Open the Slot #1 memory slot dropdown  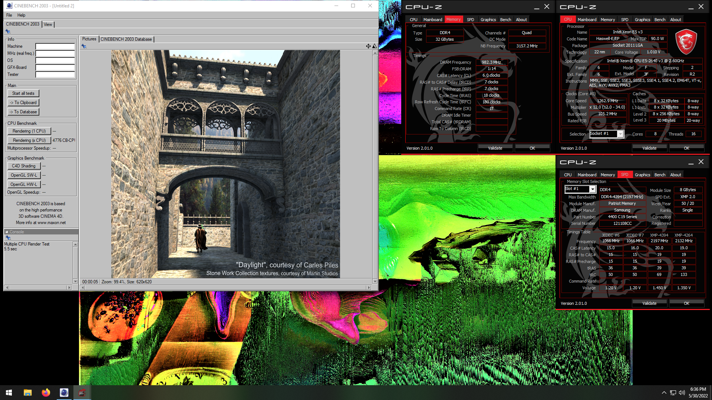pos(593,189)
